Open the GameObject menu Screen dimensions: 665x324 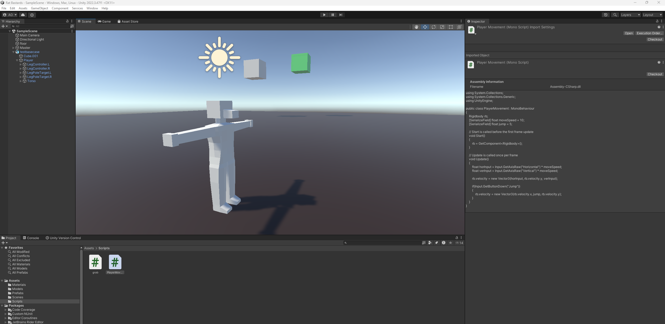39,8
